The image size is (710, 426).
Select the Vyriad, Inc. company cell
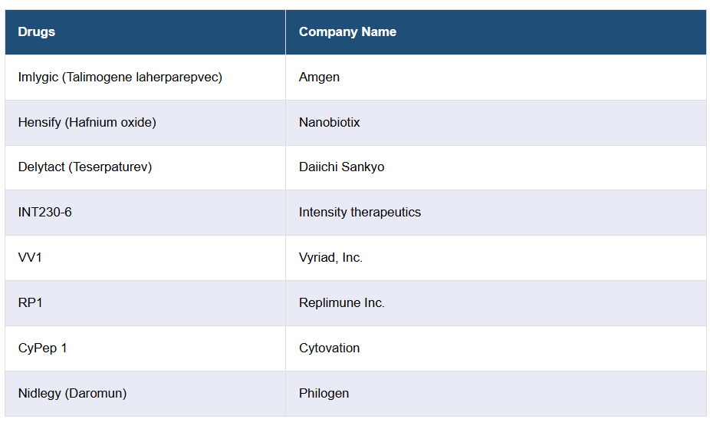[330, 258]
